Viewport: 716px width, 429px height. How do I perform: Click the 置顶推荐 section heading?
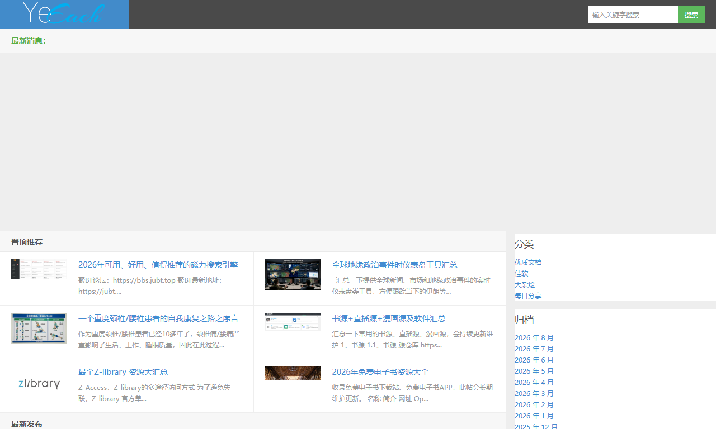27,242
